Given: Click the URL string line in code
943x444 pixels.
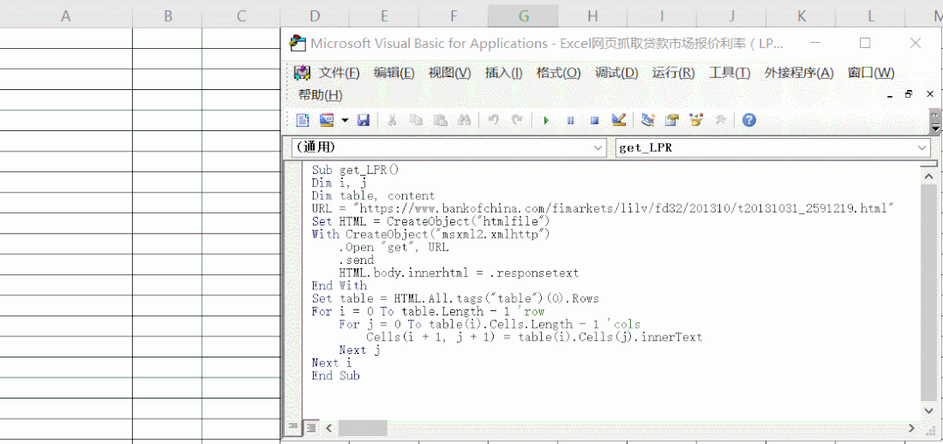Looking at the screenshot, I should (603, 208).
